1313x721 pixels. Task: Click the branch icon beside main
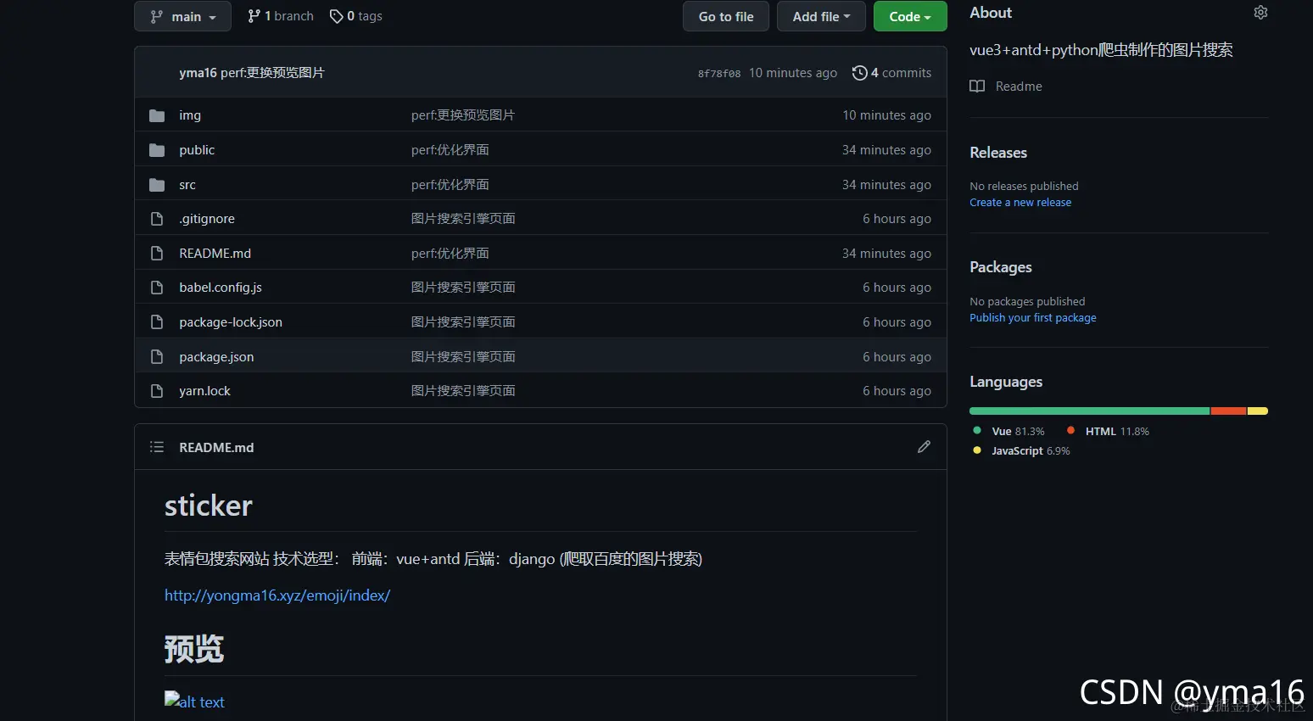tap(156, 16)
